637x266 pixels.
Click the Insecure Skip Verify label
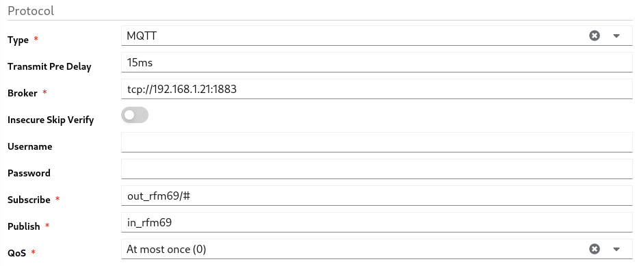click(x=51, y=120)
